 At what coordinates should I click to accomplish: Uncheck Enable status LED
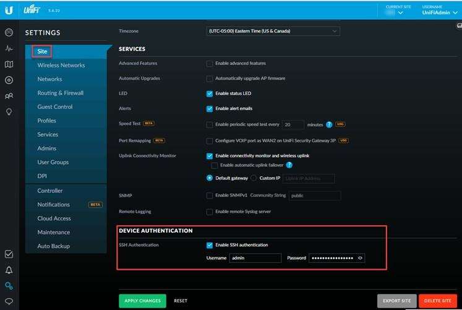pyautogui.click(x=210, y=93)
